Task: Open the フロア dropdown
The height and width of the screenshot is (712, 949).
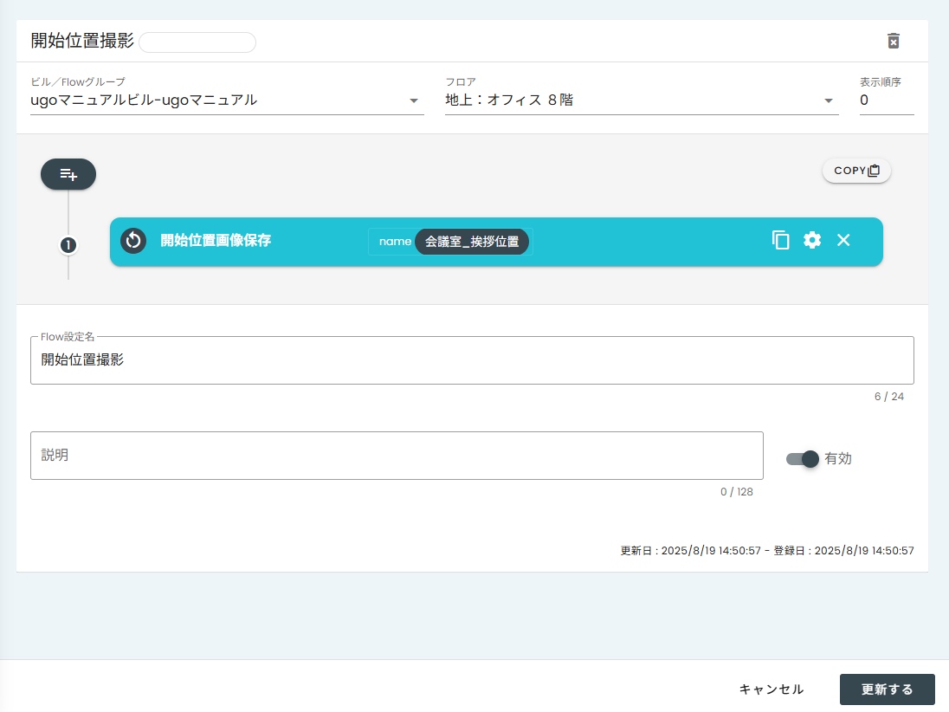Action: tap(642, 100)
